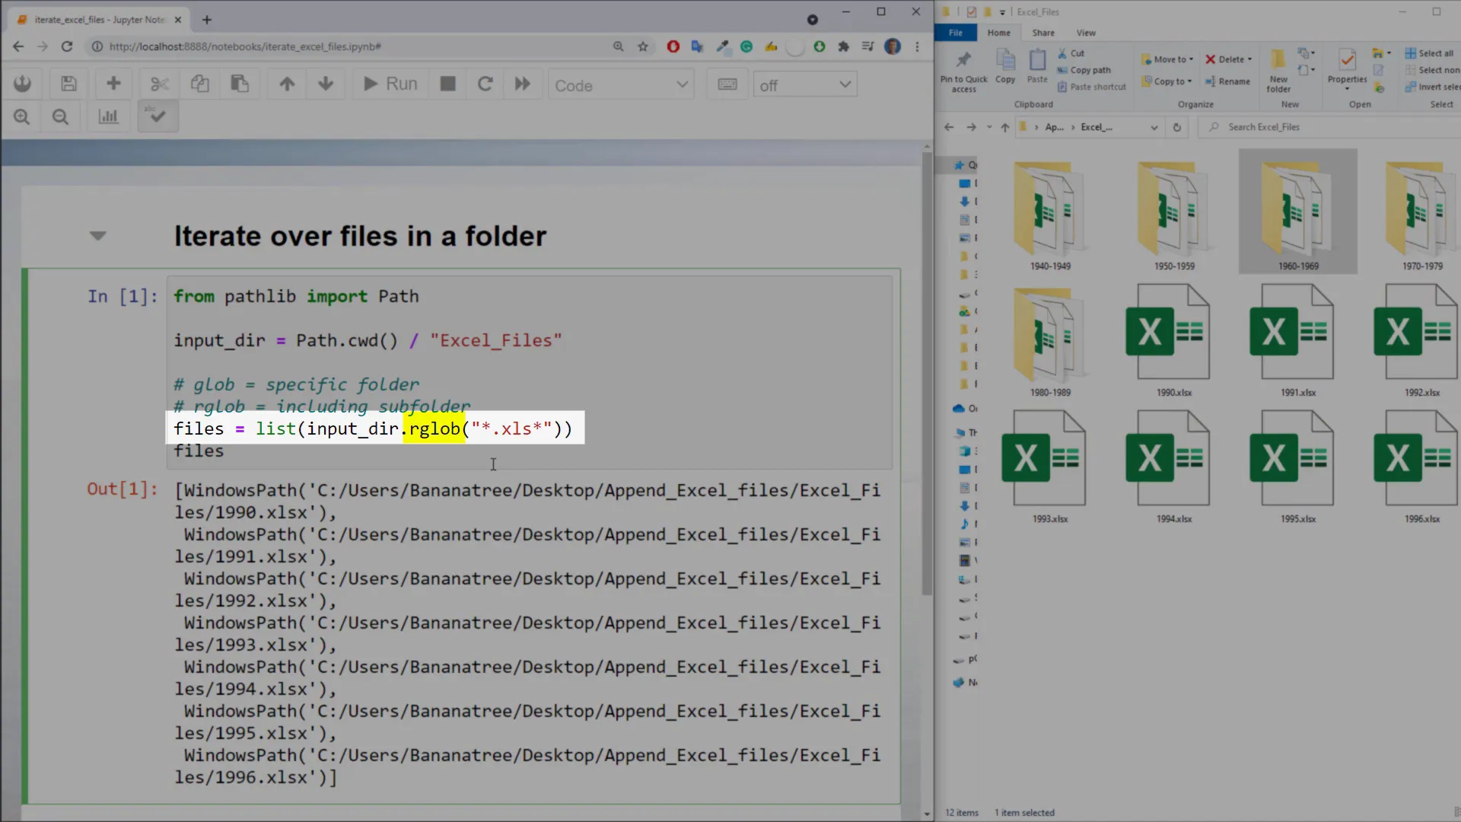
Task: Click the Jupyter save notebook icon
Action: 68,84
